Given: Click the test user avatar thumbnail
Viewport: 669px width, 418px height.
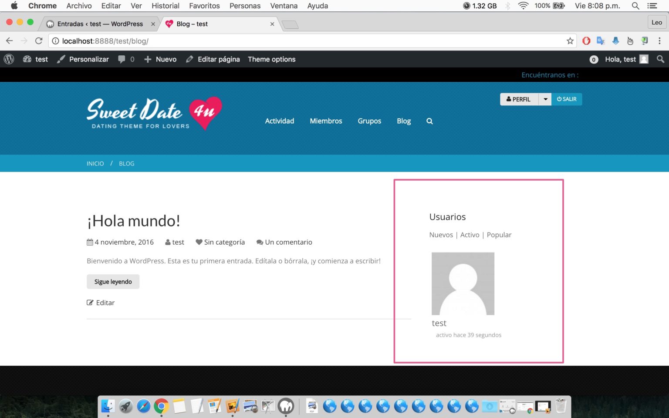Looking at the screenshot, I should [463, 283].
